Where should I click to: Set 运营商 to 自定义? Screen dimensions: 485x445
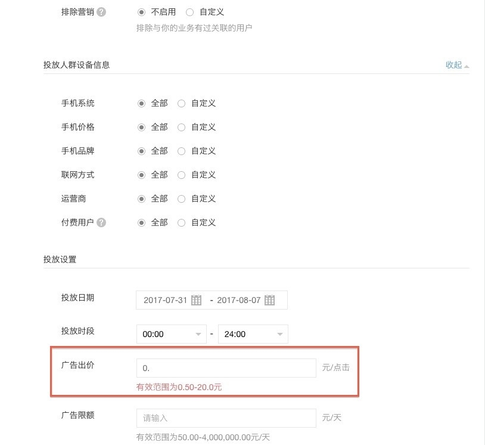tap(182, 199)
